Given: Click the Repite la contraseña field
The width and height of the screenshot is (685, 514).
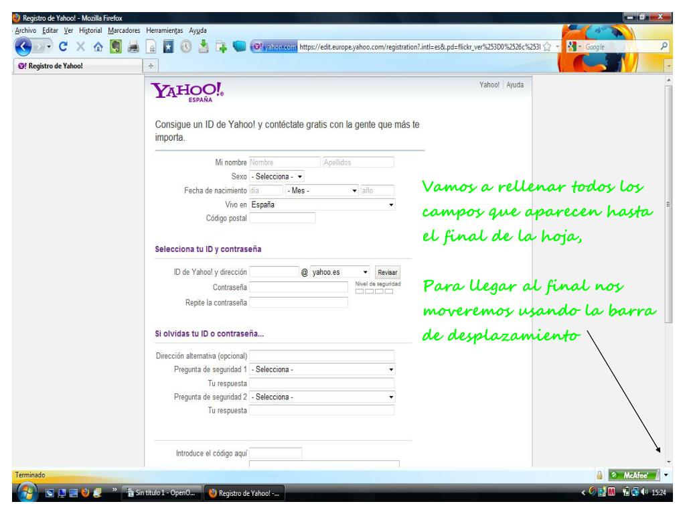Looking at the screenshot, I should coord(299,302).
